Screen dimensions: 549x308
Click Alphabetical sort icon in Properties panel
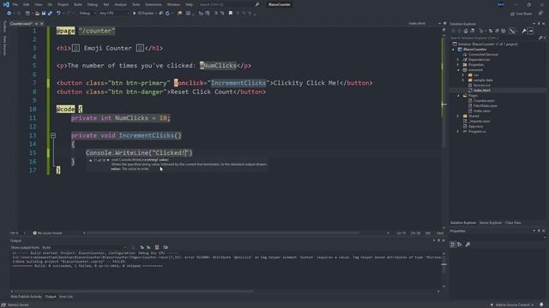coord(460,244)
